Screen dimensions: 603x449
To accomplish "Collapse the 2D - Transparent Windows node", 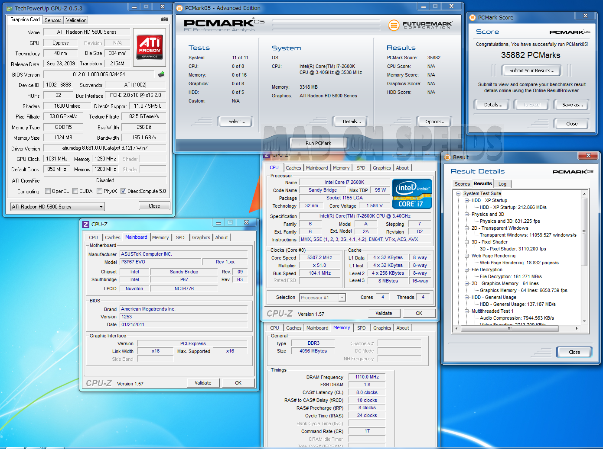I will (467, 228).
